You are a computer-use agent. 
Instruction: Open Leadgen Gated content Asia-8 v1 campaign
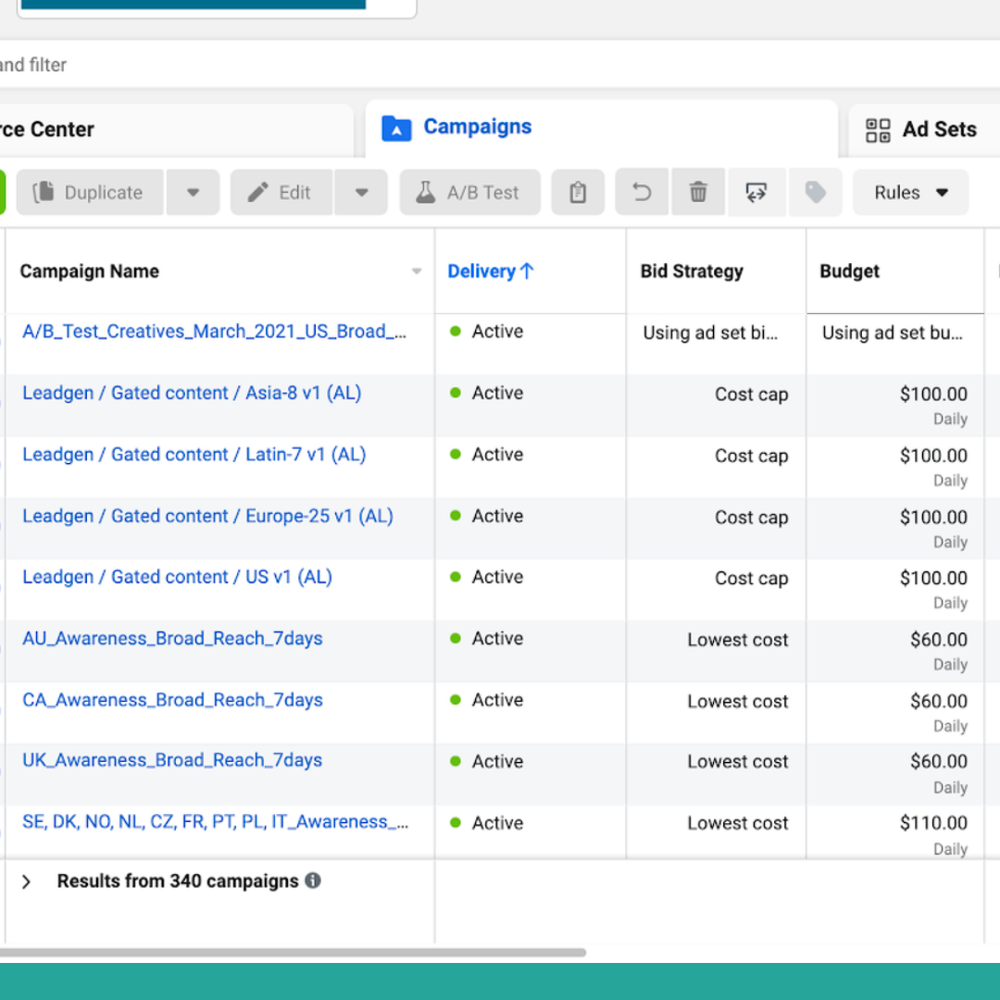coord(192,393)
